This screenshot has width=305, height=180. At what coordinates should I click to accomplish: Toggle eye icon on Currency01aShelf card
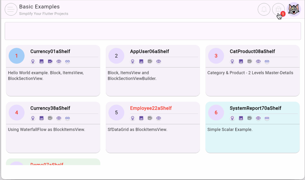coord(59,61)
